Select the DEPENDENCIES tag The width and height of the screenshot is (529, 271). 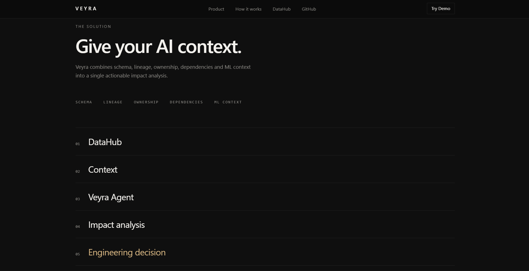tap(186, 102)
